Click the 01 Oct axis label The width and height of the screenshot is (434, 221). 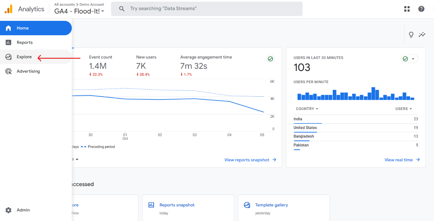[125, 137]
